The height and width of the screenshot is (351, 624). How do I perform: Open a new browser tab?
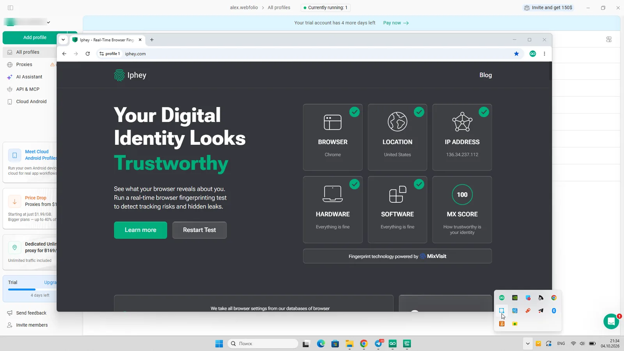(x=152, y=40)
